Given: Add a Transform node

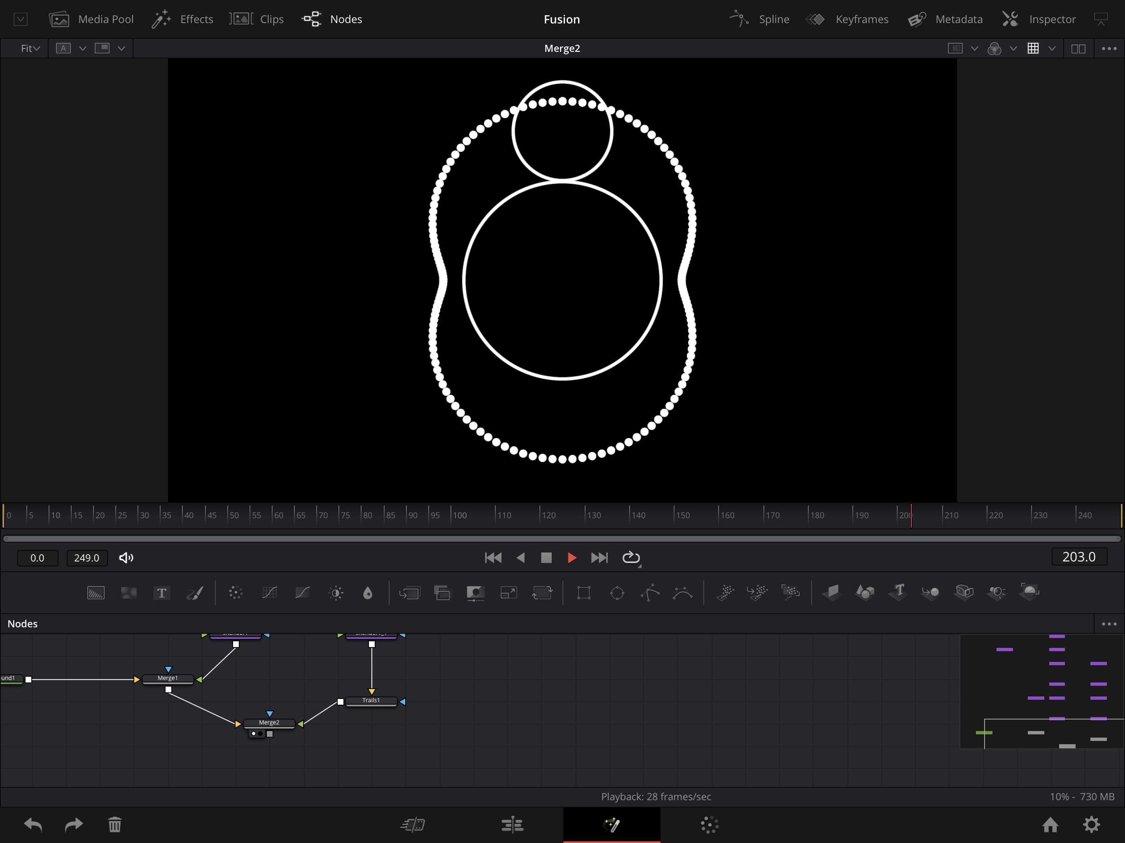Looking at the screenshot, I should (x=542, y=593).
